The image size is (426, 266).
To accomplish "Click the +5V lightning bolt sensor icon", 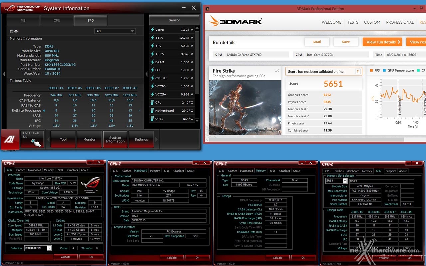I will 152,46.
